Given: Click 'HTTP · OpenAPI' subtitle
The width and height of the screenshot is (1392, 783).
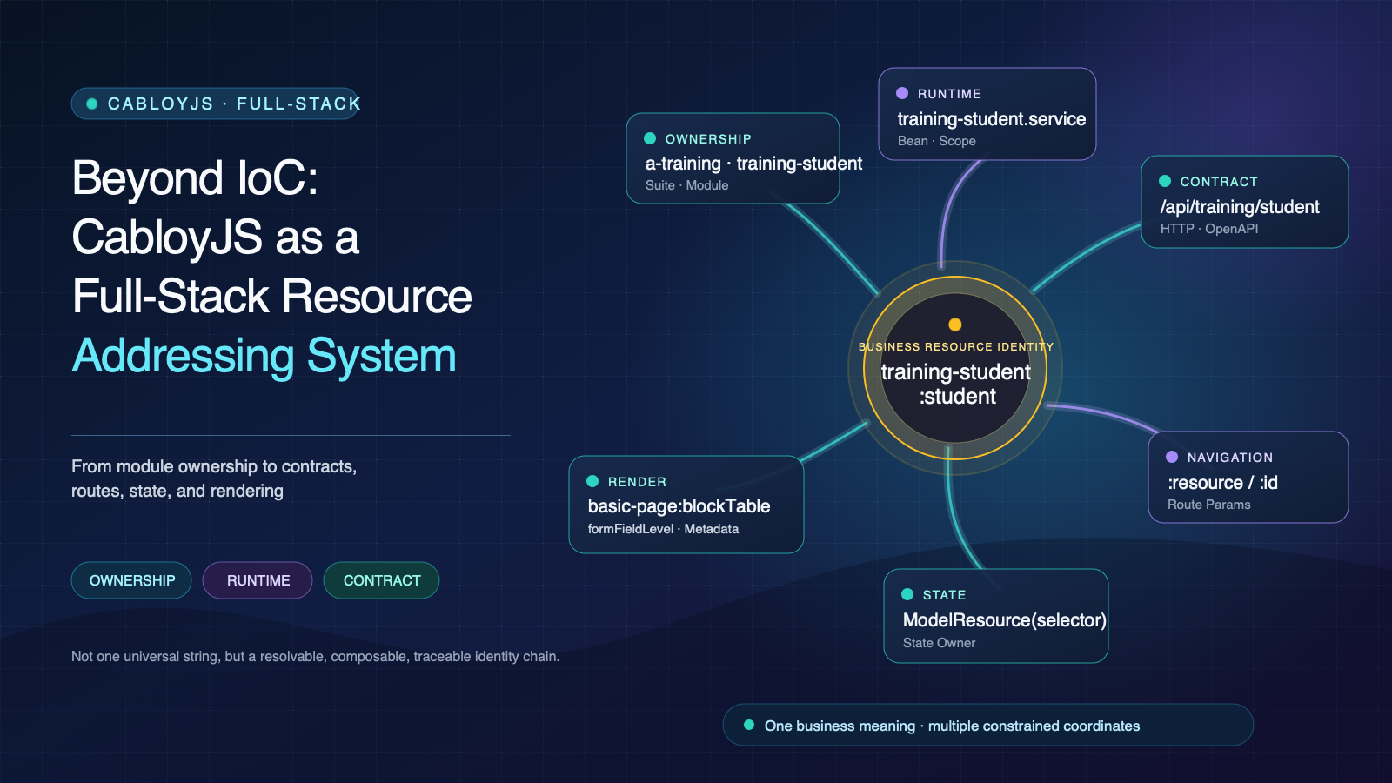Looking at the screenshot, I should 1209,229.
